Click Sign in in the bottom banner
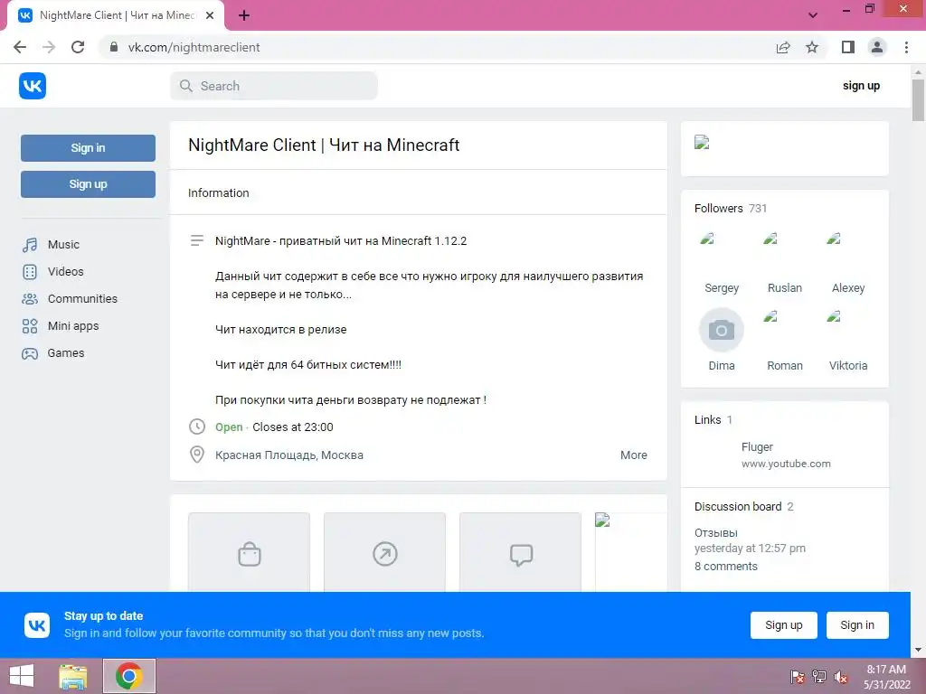Screen dimensions: 926x694 [857, 625]
